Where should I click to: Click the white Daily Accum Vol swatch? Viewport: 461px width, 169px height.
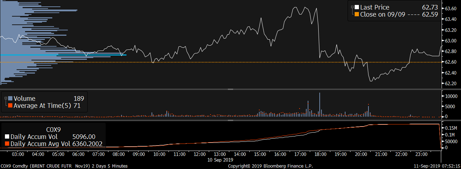click(7, 137)
